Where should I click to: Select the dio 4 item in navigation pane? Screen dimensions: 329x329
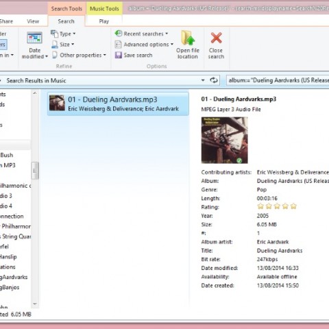(x=6, y=206)
